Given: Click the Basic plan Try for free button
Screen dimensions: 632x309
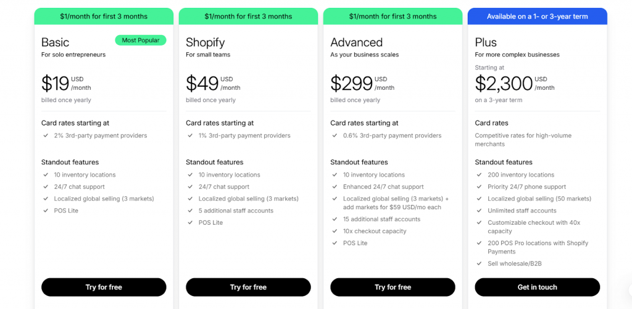Looking at the screenshot, I should point(104,287).
